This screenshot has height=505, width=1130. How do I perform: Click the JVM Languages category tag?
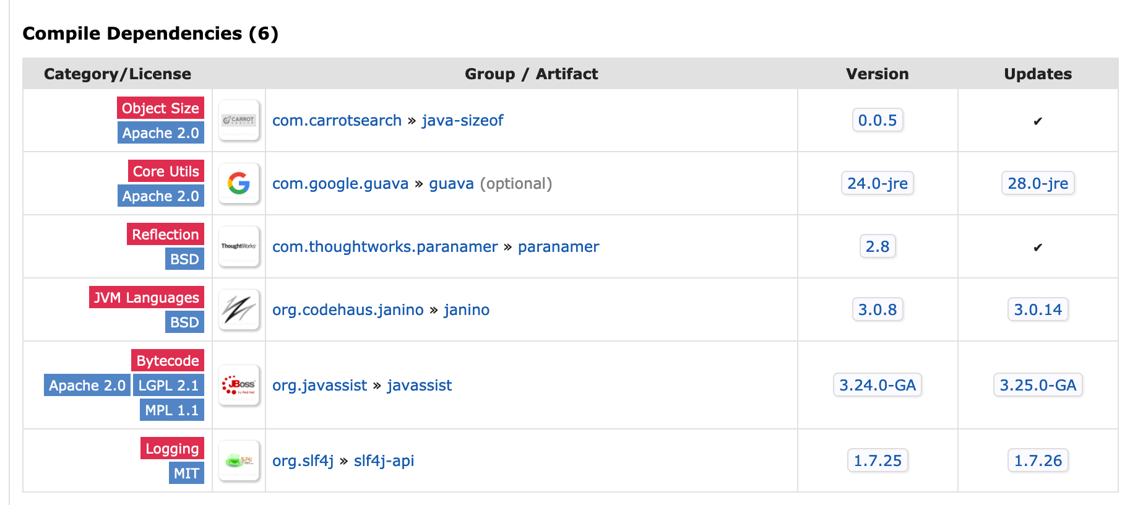[x=147, y=297]
